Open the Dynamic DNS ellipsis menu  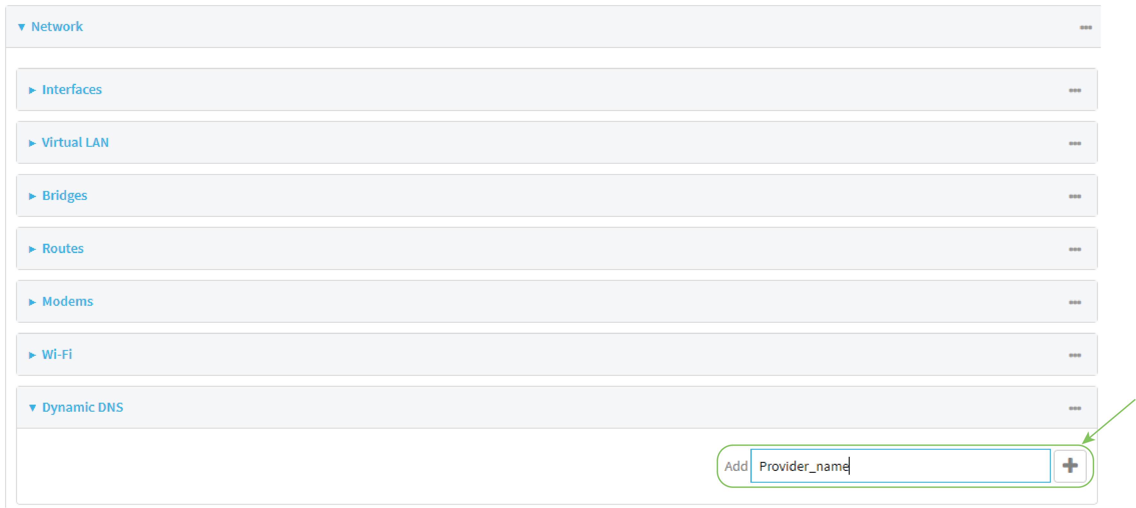(1075, 409)
